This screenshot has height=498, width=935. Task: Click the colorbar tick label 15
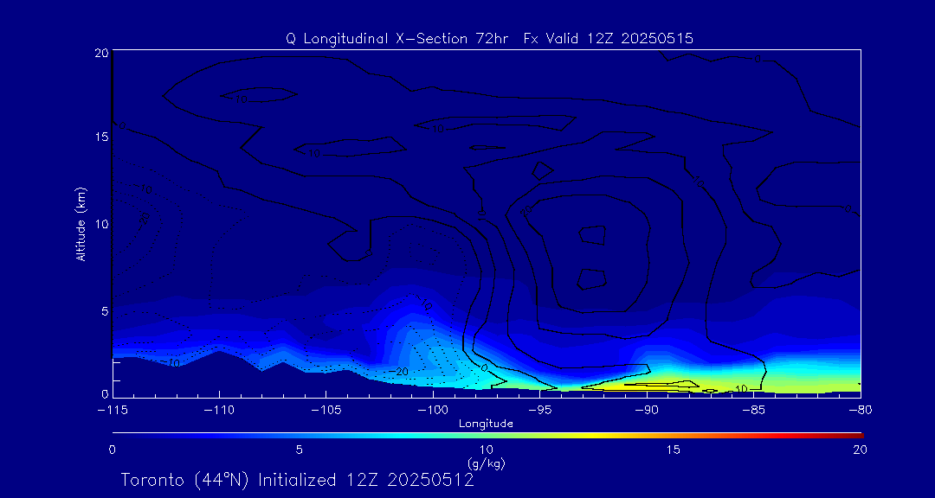(x=673, y=450)
